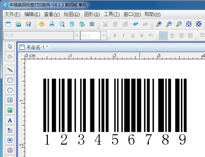This screenshot has height=157, width=205.
Task: Select the rich text tool
Action: (x=10, y=130)
